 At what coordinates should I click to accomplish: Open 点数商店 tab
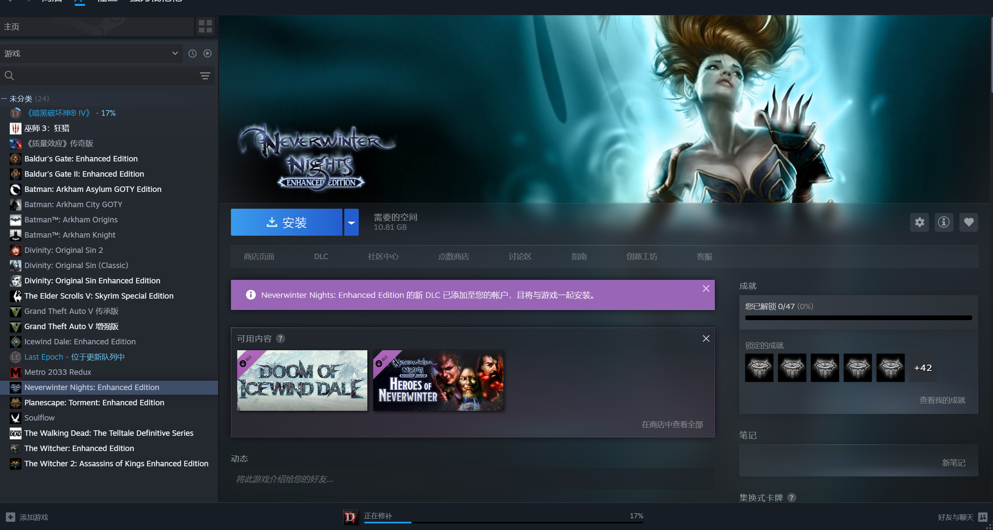coord(454,257)
